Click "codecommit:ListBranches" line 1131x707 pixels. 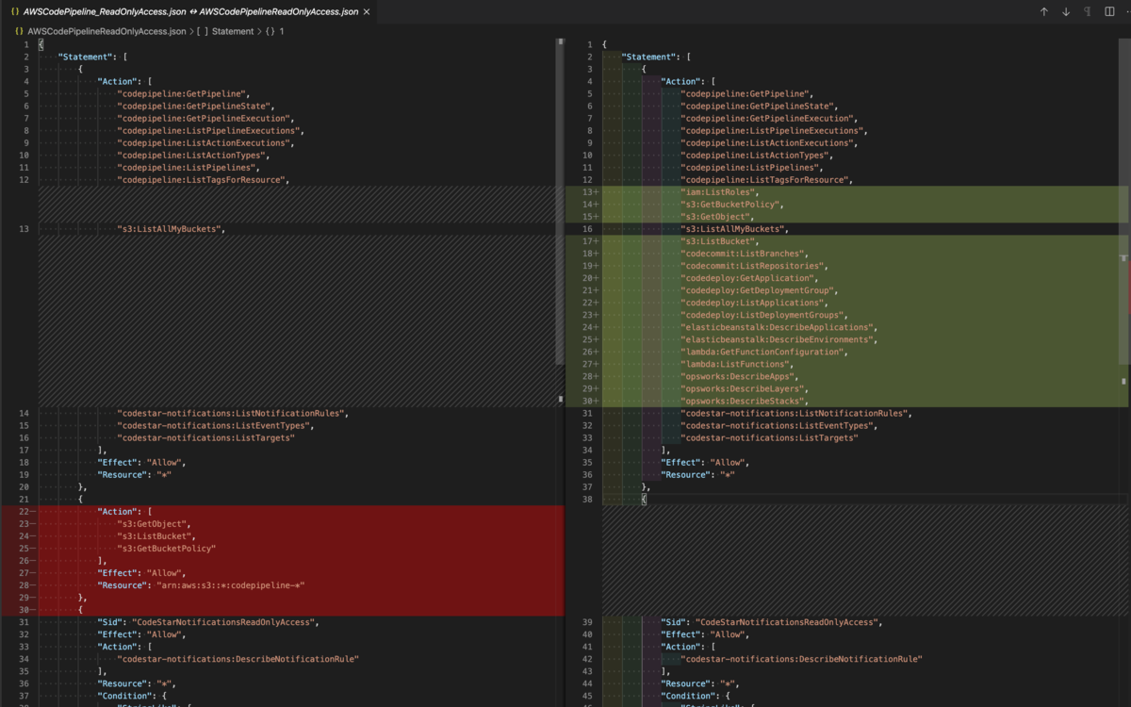point(743,254)
